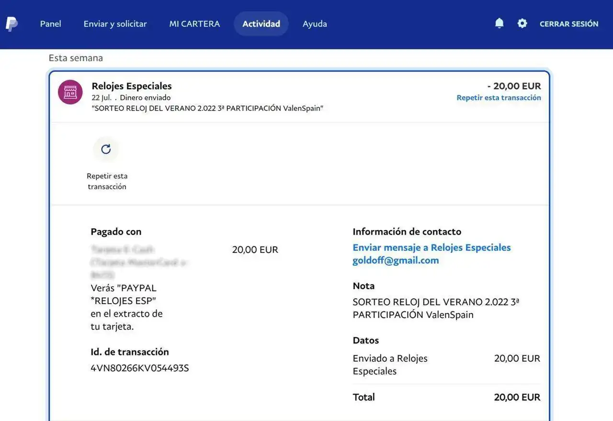
Task: Click the Datos heading
Action: point(366,341)
